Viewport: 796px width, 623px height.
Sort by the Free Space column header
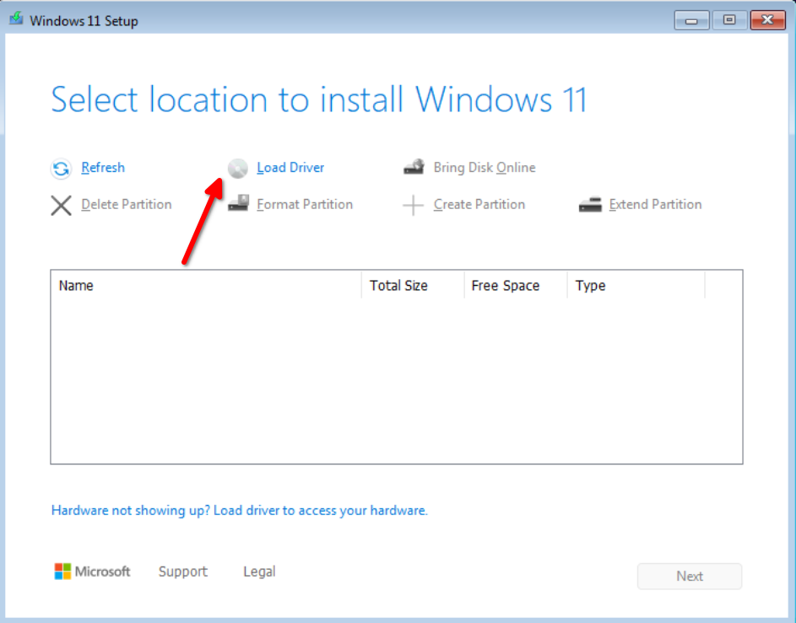pos(516,286)
